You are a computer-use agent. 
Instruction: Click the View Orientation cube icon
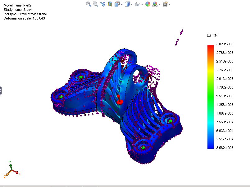pyautogui.click(x=117, y=4)
